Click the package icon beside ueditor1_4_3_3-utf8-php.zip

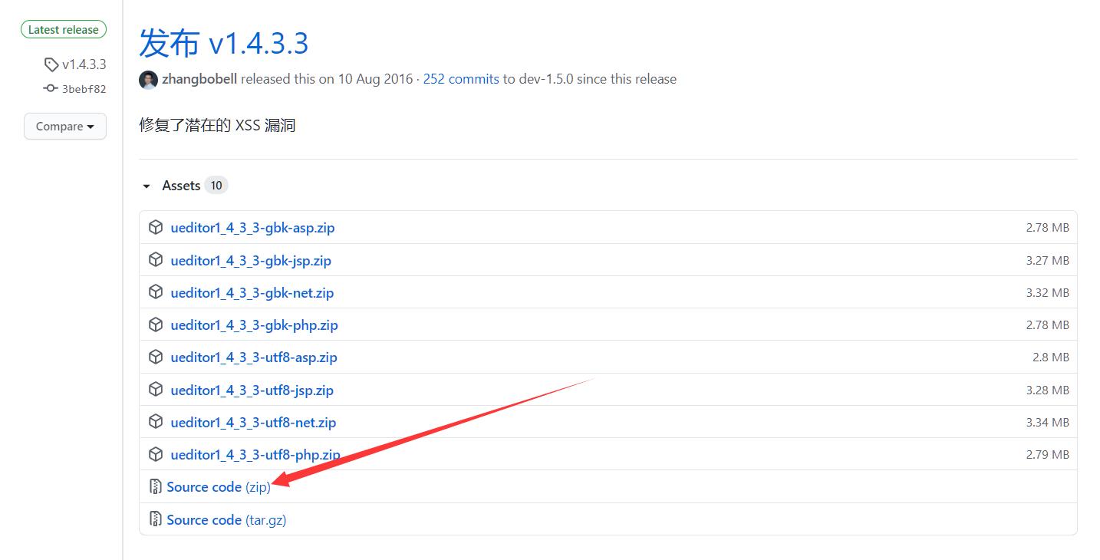[x=156, y=454]
